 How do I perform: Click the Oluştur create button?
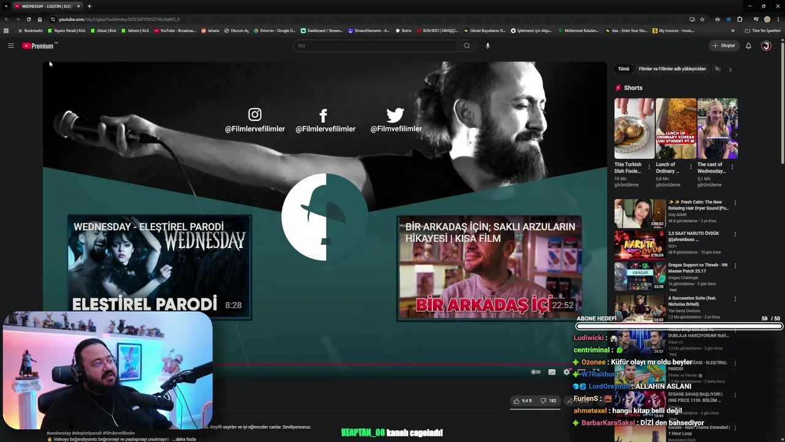tap(724, 45)
